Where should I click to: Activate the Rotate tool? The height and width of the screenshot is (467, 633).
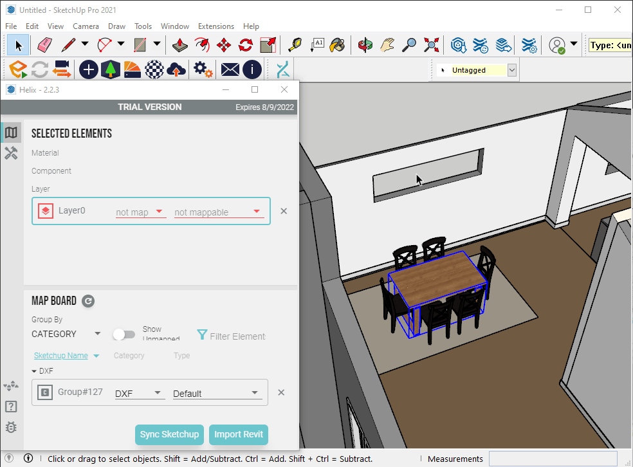246,45
